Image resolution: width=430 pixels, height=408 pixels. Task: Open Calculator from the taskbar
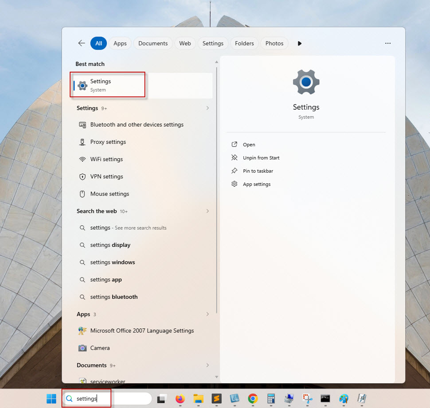pyautogui.click(x=271, y=399)
